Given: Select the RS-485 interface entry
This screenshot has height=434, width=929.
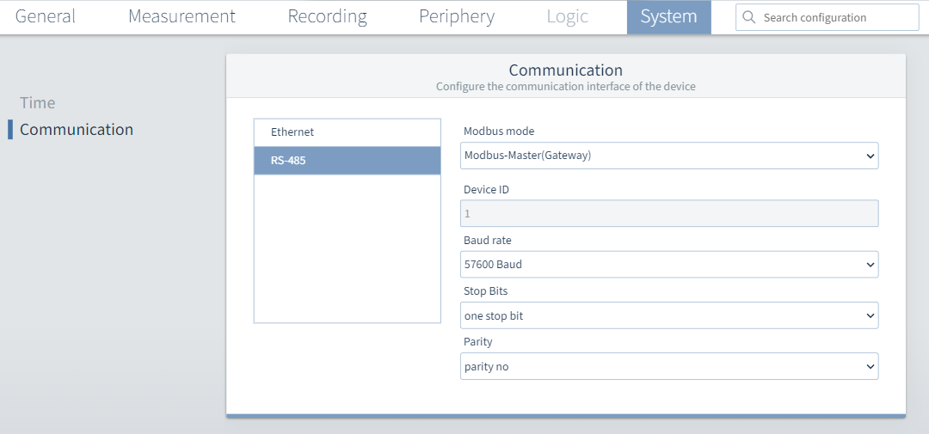Looking at the screenshot, I should click(348, 161).
